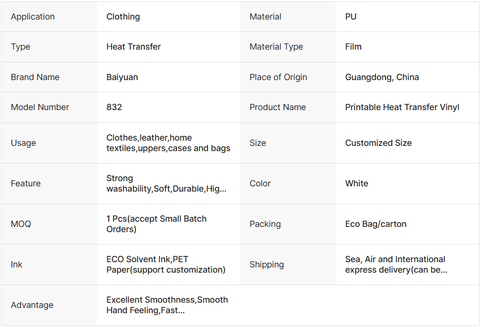Click the "Model Number" label cell
Image resolution: width=480 pixels, height=327 pixels.
tap(40, 107)
